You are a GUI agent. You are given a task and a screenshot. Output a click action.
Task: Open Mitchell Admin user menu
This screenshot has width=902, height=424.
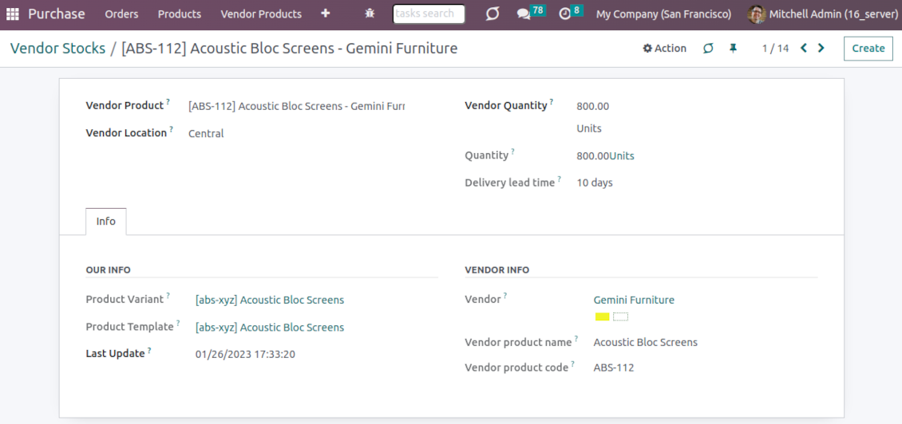pos(821,14)
